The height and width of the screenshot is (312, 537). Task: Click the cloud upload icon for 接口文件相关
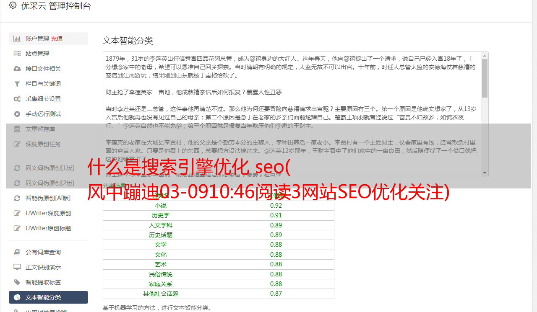pos(17,69)
